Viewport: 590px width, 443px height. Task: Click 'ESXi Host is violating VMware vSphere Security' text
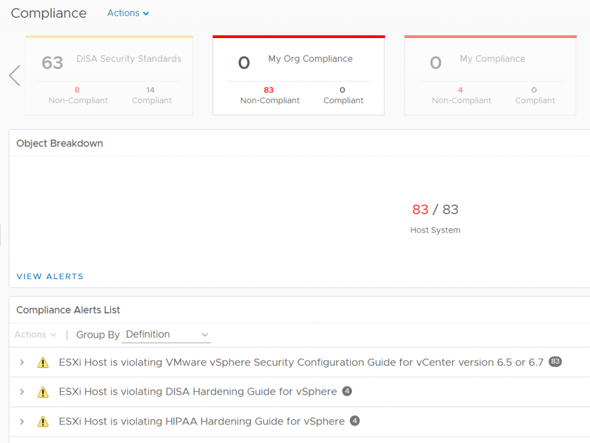coord(301,362)
